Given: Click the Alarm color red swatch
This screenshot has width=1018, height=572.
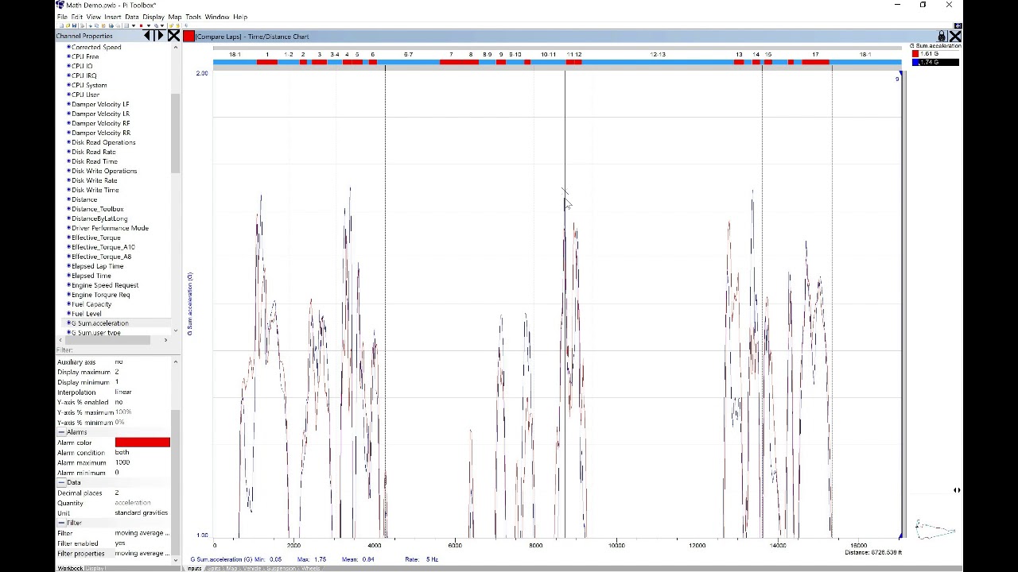Looking at the screenshot, I should click(142, 443).
